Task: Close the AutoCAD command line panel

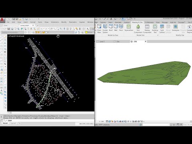Action: point(1,117)
